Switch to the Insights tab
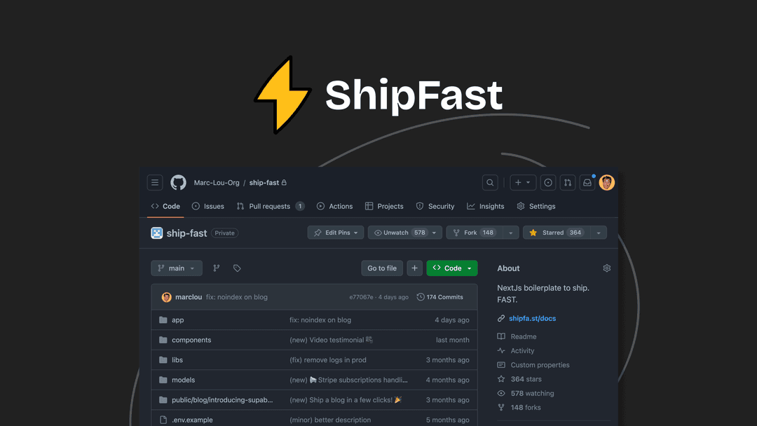757x426 pixels. point(486,207)
